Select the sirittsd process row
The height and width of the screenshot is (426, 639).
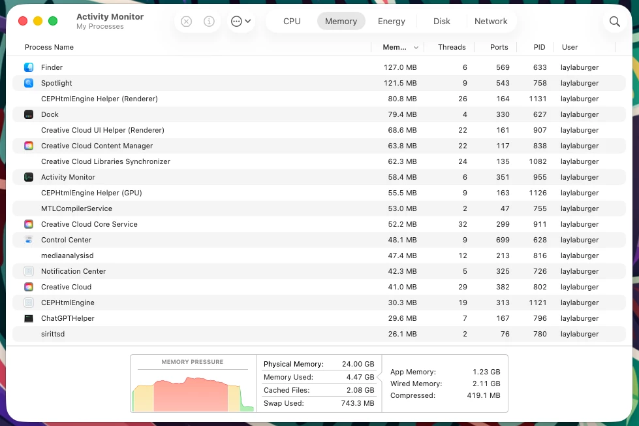click(x=319, y=334)
